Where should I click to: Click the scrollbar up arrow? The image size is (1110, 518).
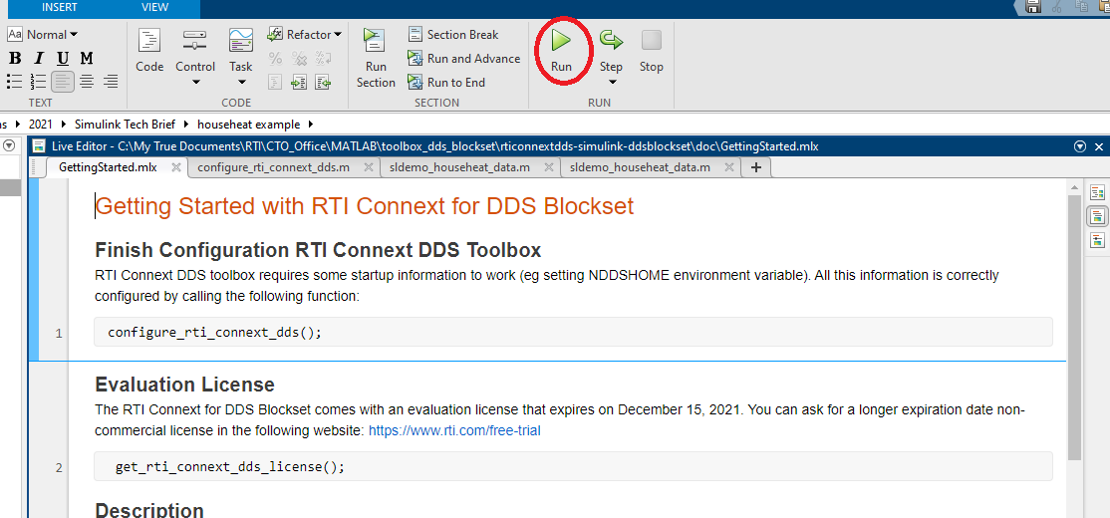(1074, 187)
